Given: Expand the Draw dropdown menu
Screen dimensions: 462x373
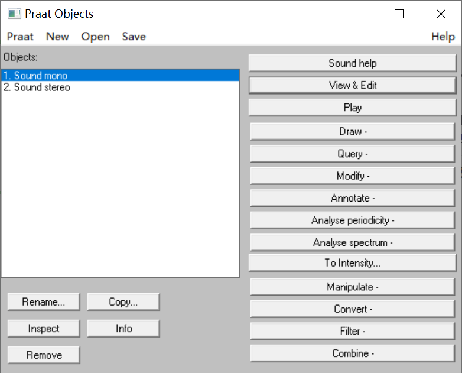Looking at the screenshot, I should point(353,131).
